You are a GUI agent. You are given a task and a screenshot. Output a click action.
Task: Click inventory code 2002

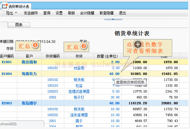point(52,97)
